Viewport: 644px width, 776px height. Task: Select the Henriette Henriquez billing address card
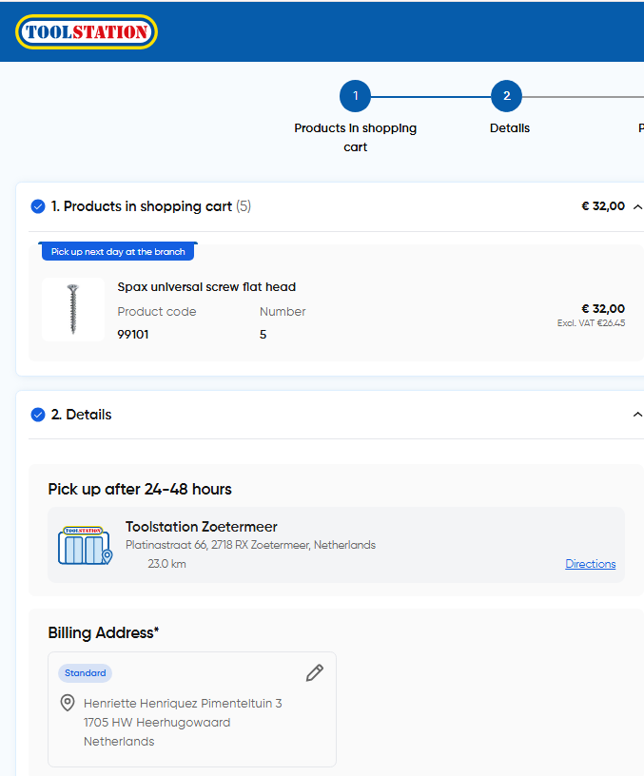coord(191,723)
